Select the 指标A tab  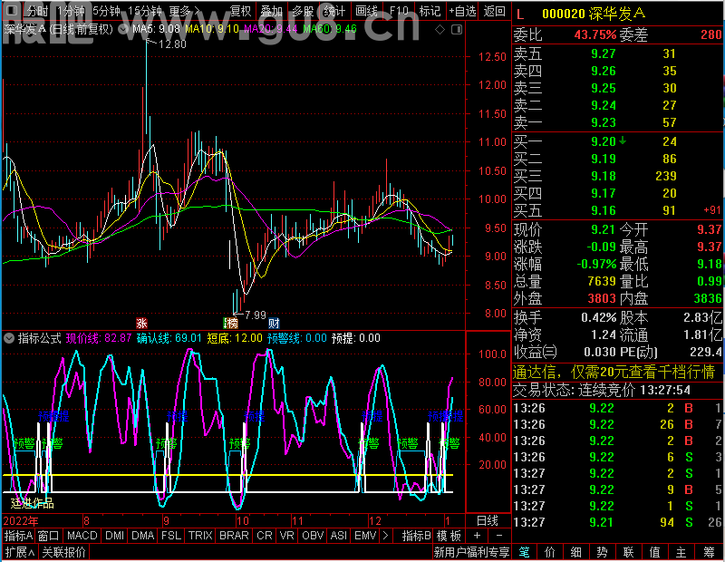(18, 536)
